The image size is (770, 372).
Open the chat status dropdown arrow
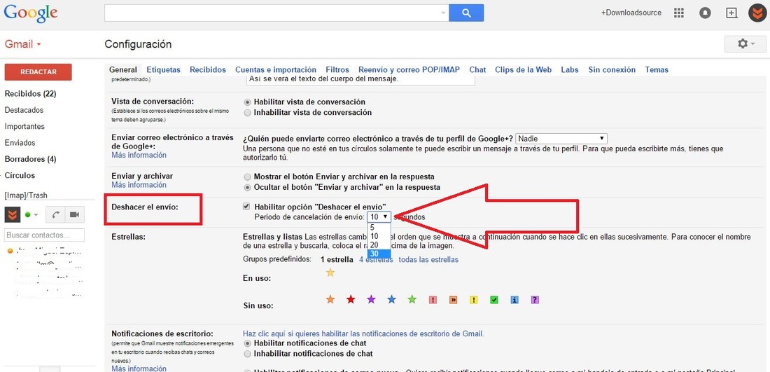[x=36, y=215]
